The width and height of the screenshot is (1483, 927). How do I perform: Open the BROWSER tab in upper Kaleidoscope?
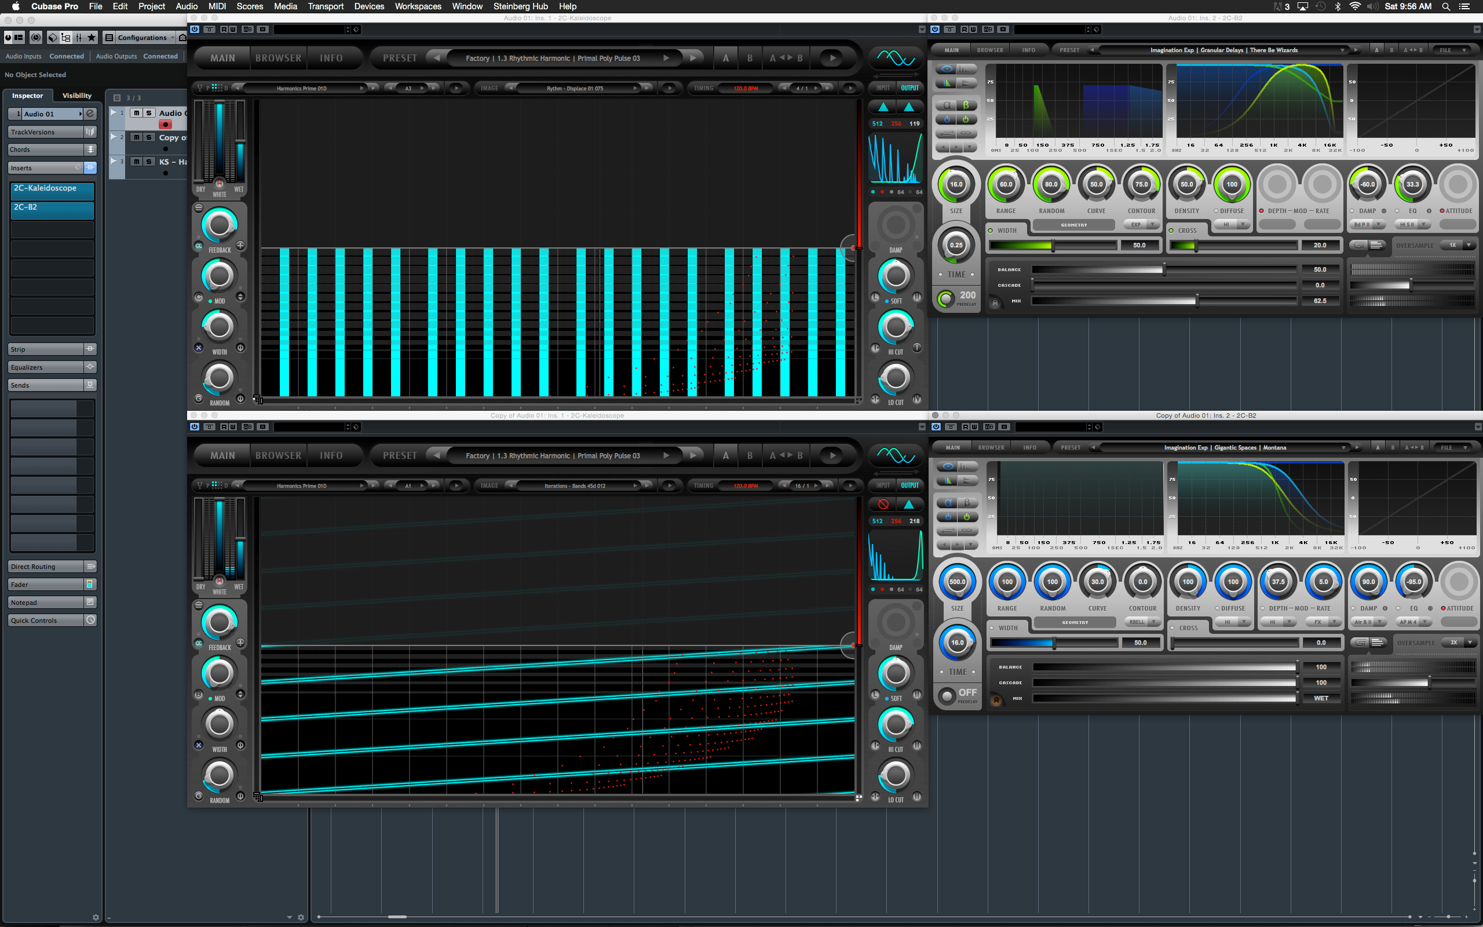pyautogui.click(x=278, y=59)
